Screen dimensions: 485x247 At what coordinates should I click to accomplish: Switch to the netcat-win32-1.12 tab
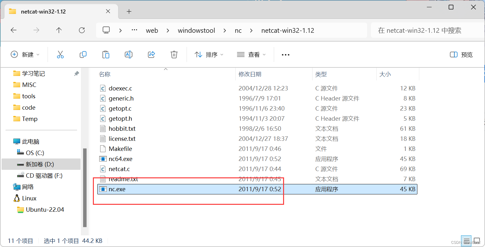pyautogui.click(x=44, y=11)
